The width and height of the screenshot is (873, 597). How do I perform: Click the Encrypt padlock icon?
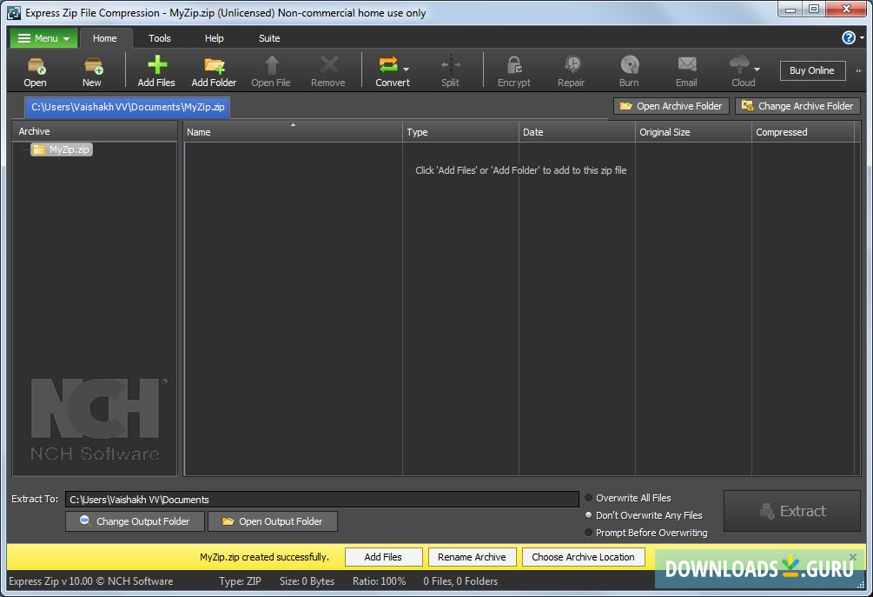pos(514,64)
